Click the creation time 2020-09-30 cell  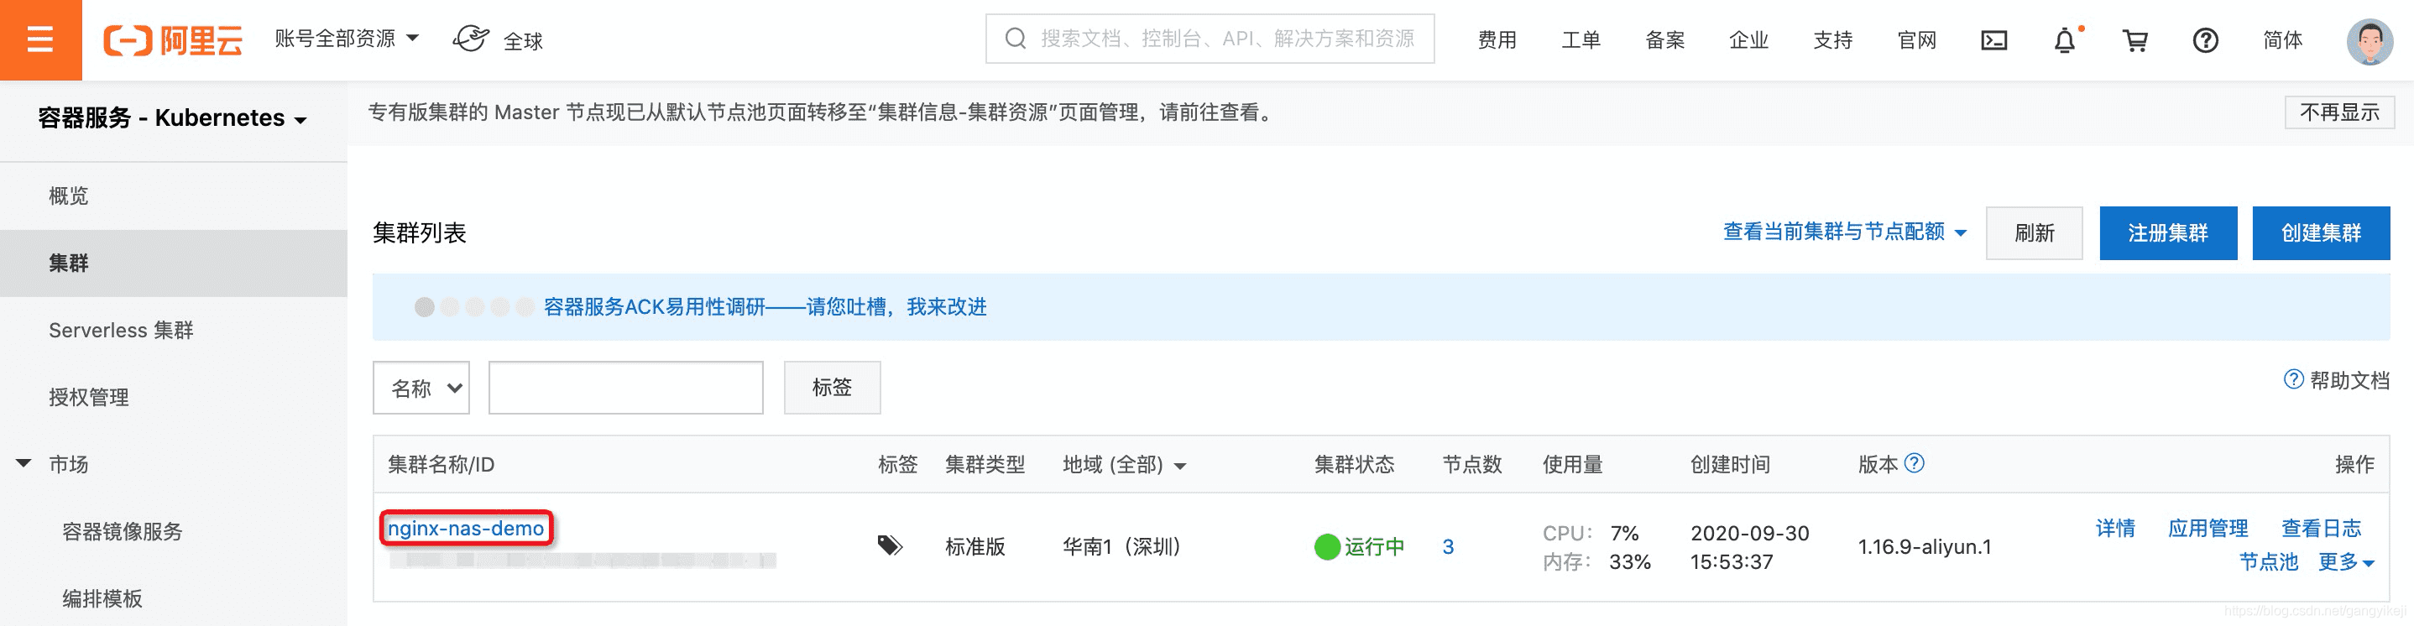point(1749,546)
